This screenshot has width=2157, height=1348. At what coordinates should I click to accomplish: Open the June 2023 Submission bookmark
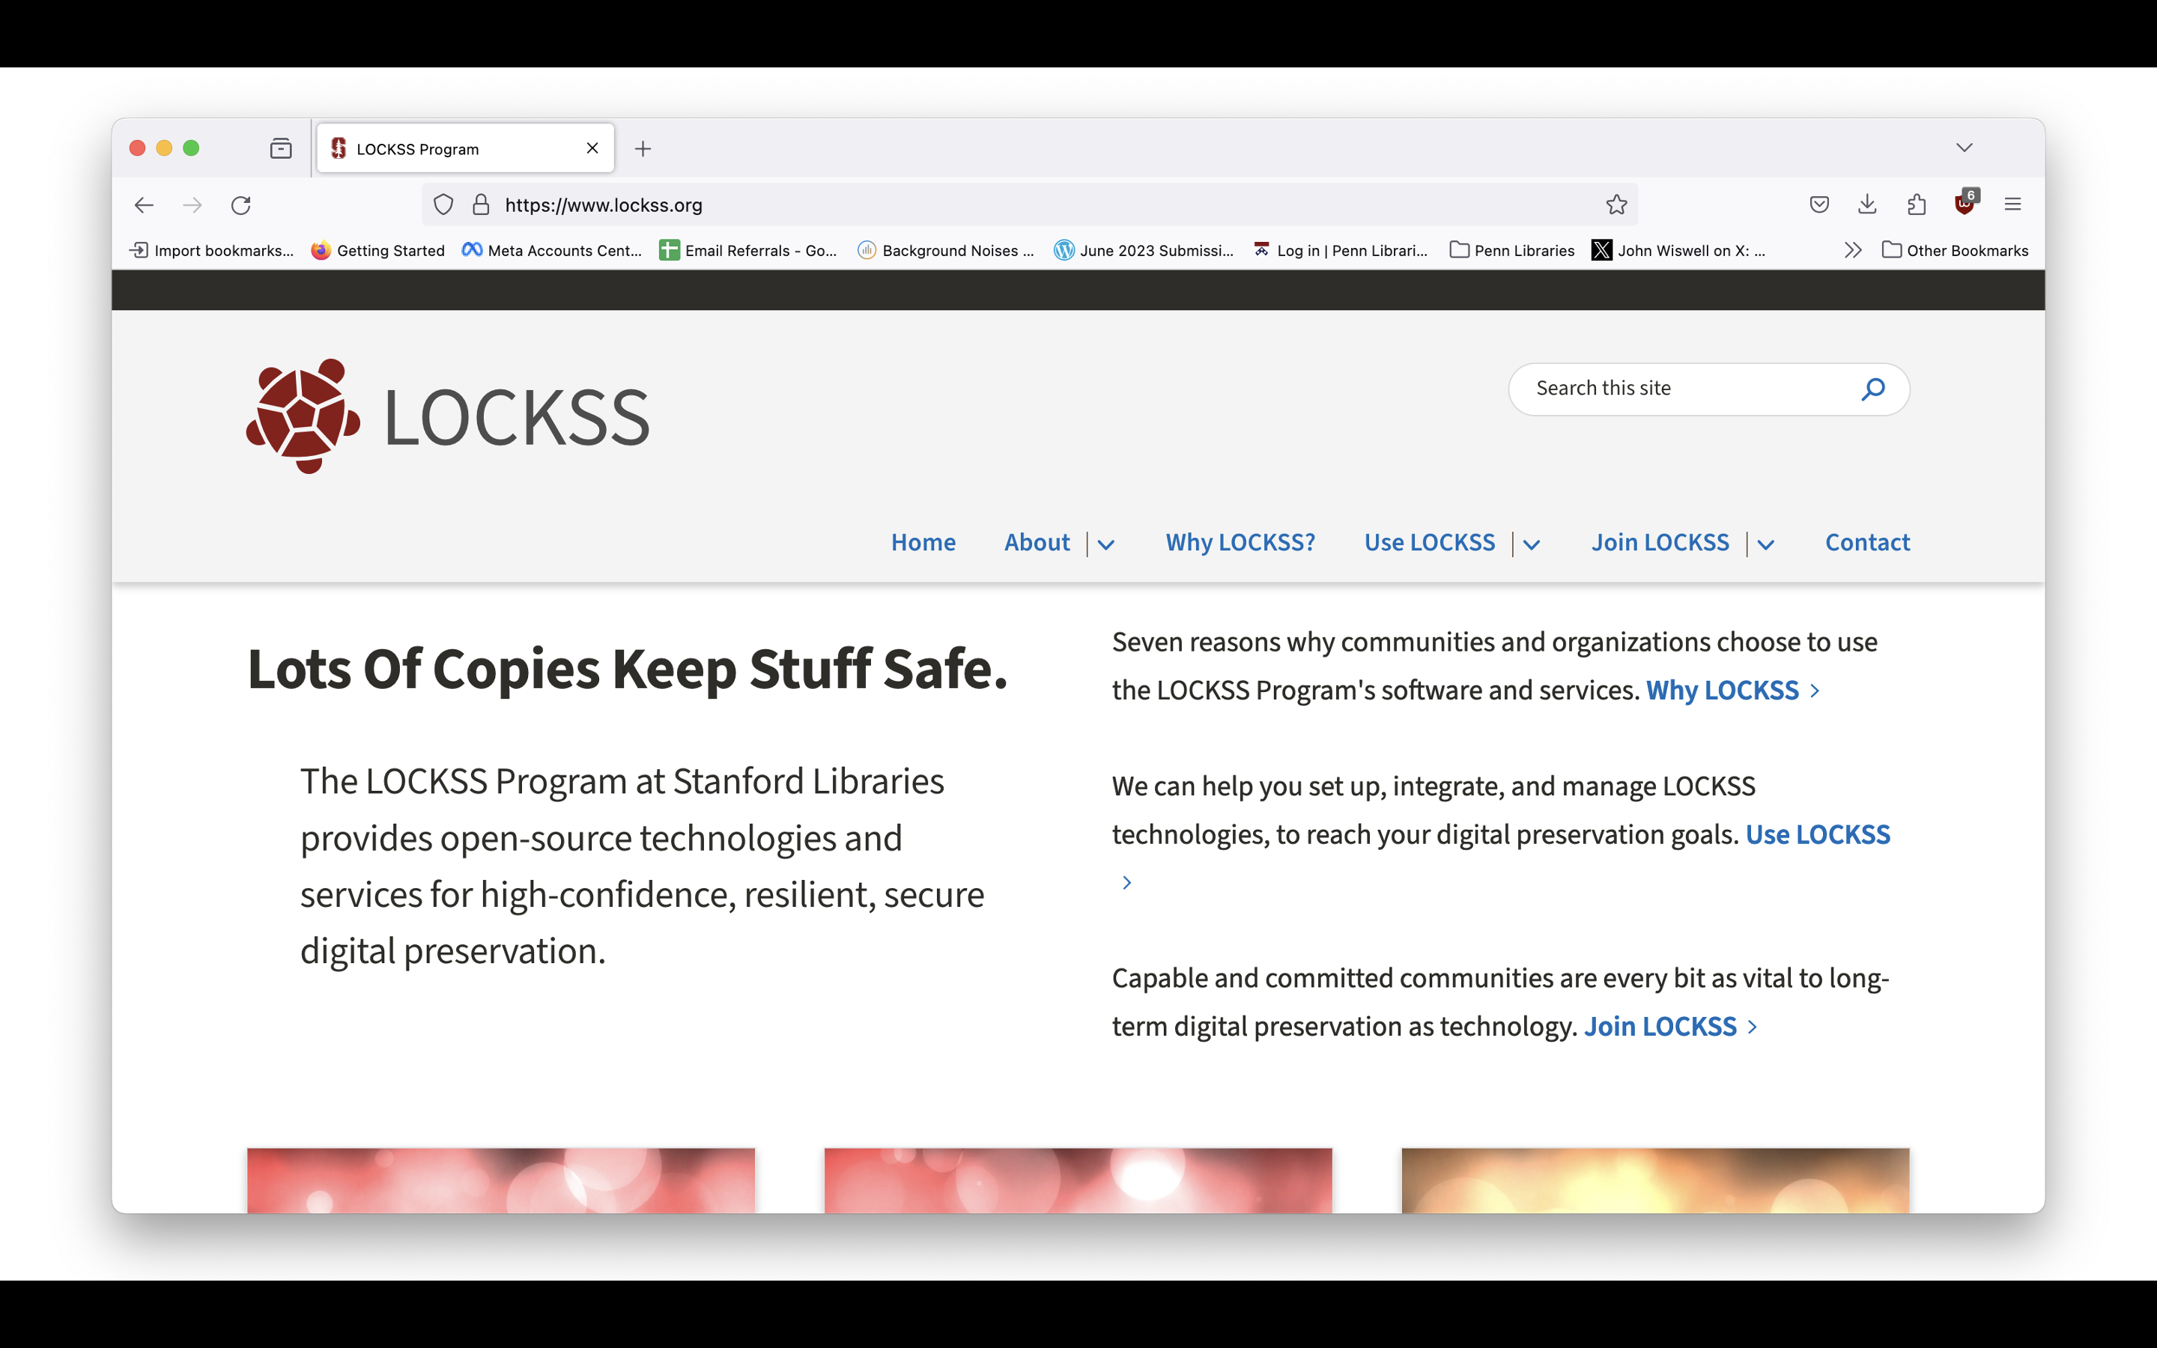pos(1144,251)
